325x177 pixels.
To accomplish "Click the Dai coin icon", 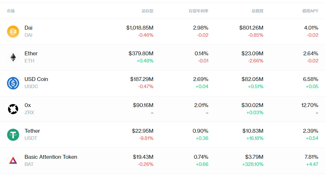I will (x=13, y=32).
